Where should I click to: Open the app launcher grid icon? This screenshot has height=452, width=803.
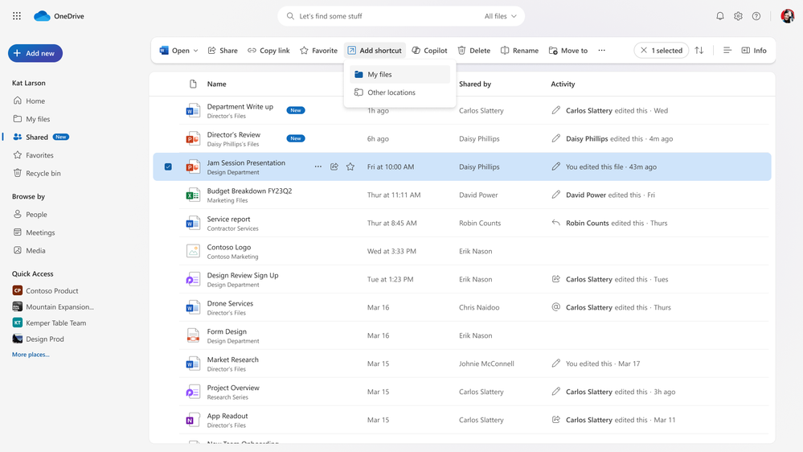click(x=17, y=16)
